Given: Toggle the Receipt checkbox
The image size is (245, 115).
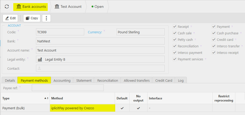Looking at the screenshot, I should coord(175,27).
